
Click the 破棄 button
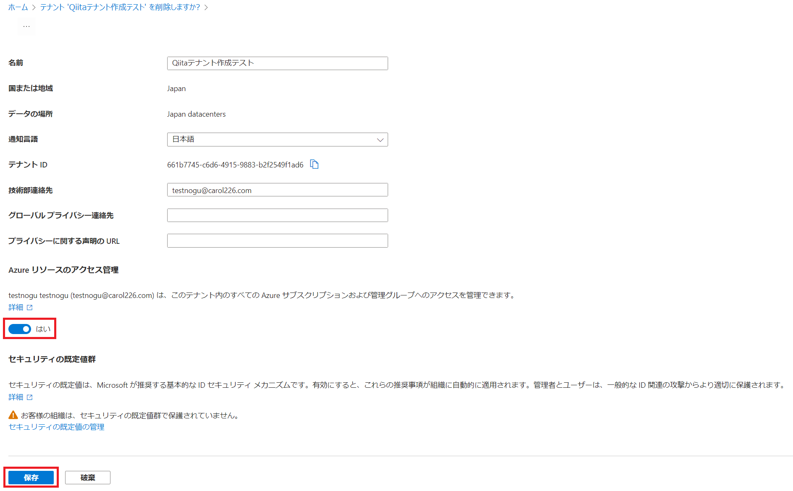click(88, 478)
